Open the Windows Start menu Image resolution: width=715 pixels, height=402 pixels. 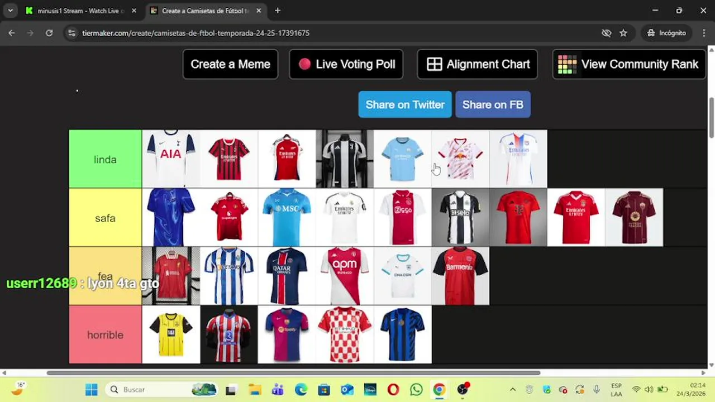coord(92,390)
